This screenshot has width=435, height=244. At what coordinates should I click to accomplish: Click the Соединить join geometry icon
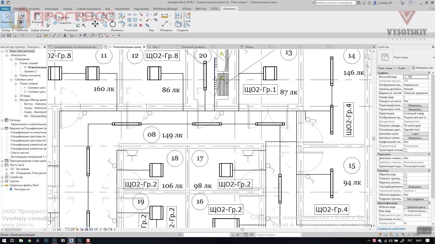[x=55, y=23]
